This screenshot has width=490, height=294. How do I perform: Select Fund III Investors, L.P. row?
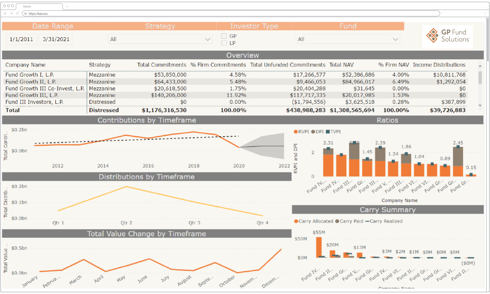point(235,102)
